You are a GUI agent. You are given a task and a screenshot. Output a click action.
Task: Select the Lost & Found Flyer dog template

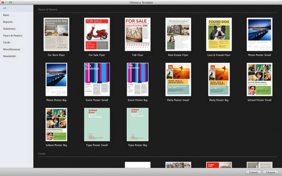(219, 34)
